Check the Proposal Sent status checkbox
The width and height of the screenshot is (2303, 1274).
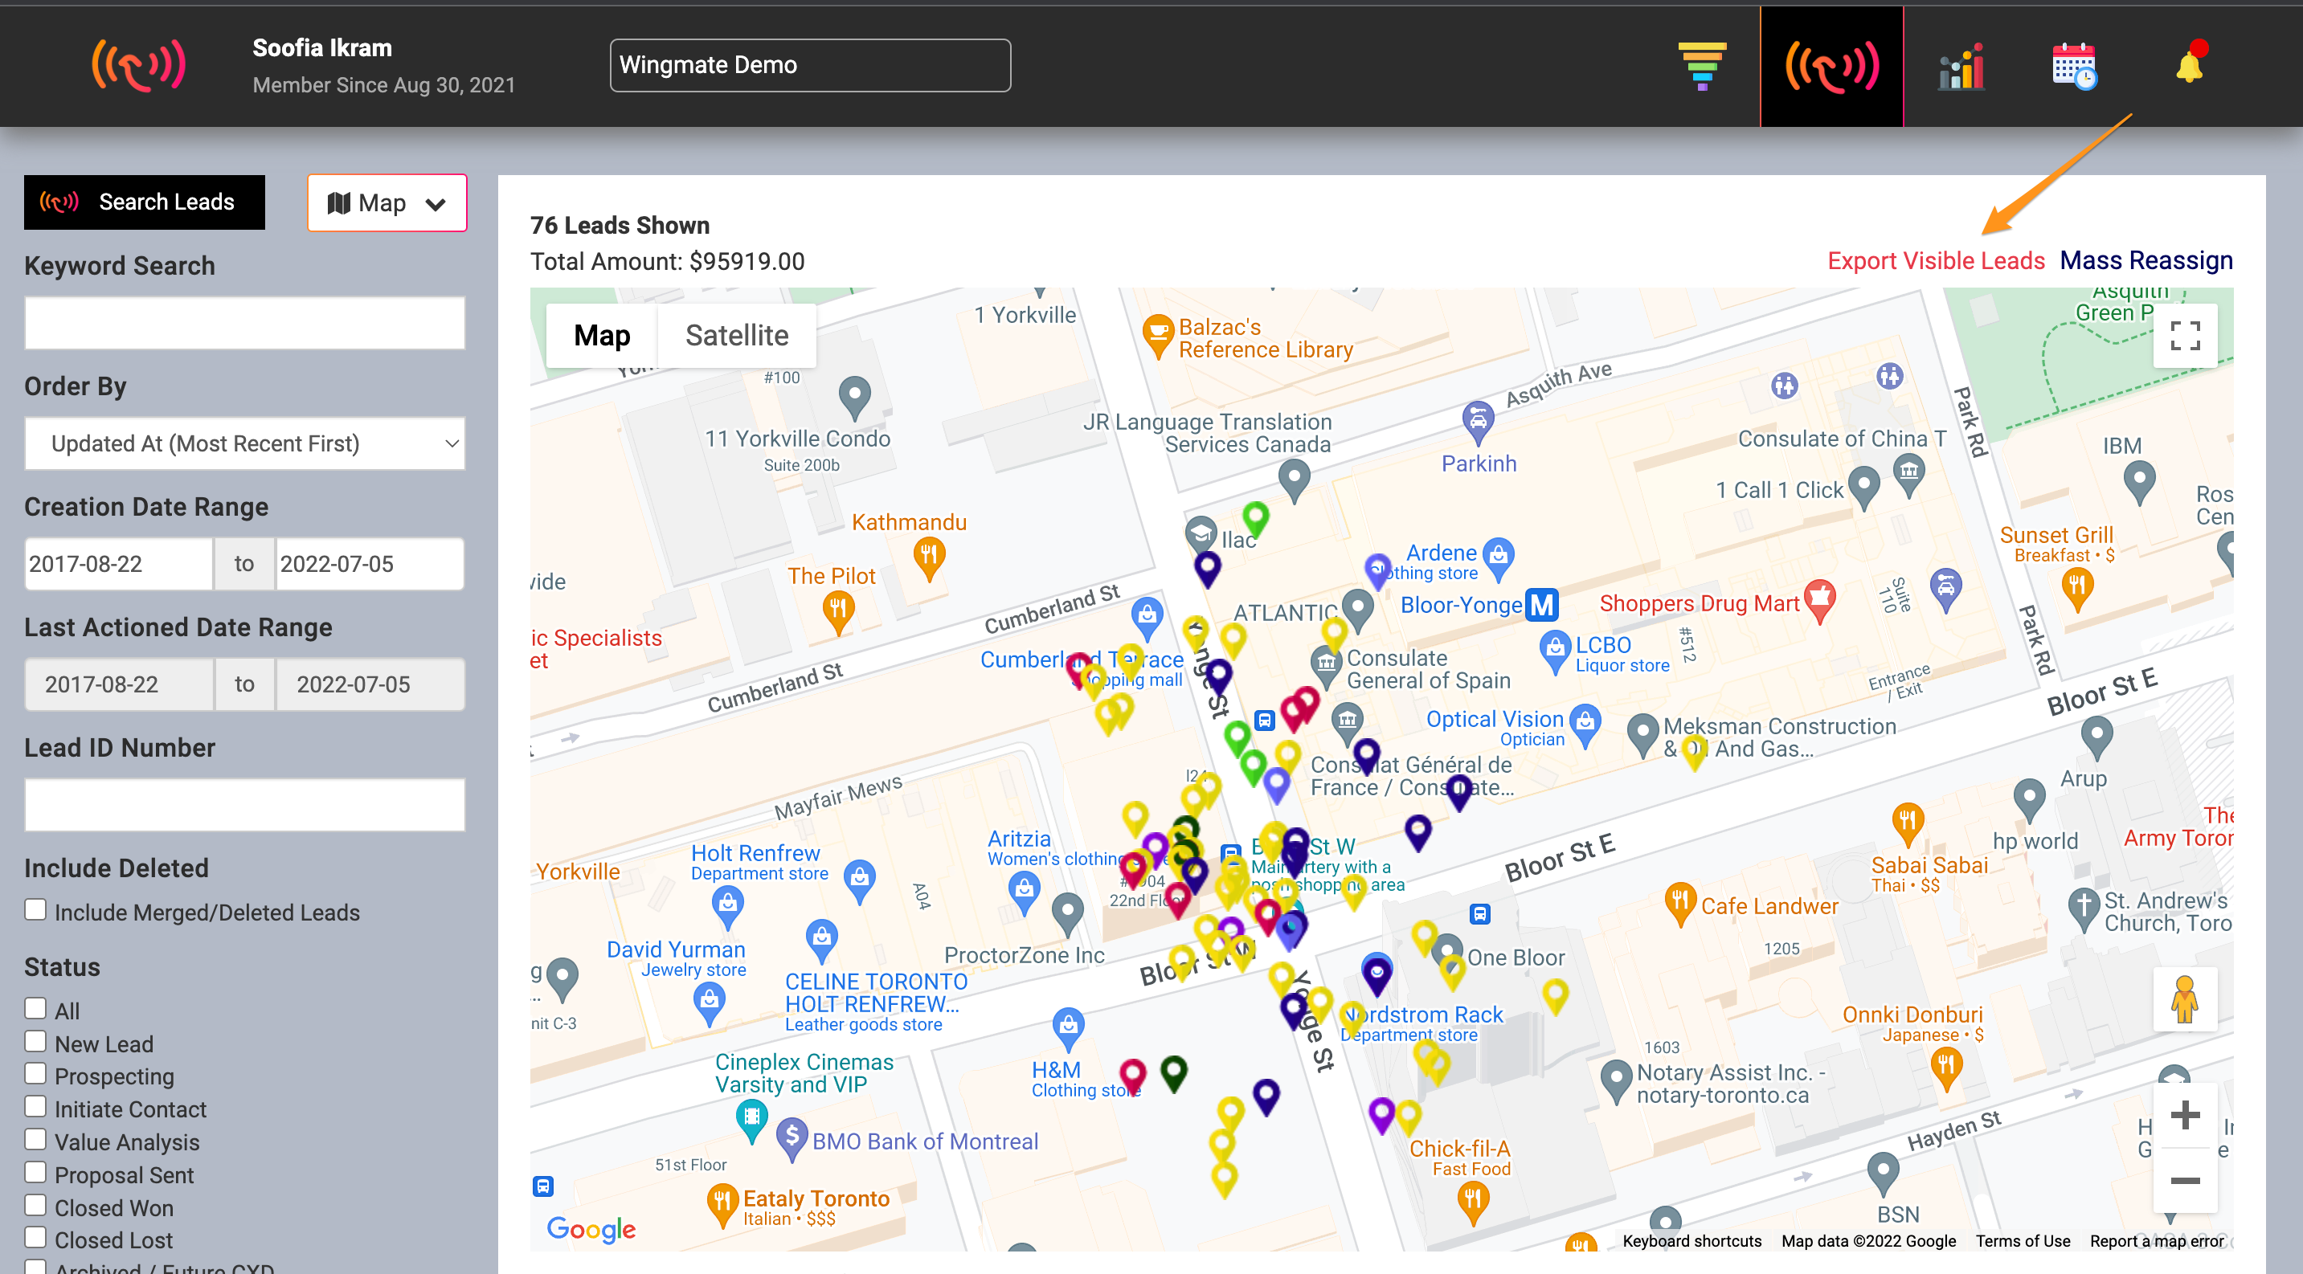(35, 1173)
